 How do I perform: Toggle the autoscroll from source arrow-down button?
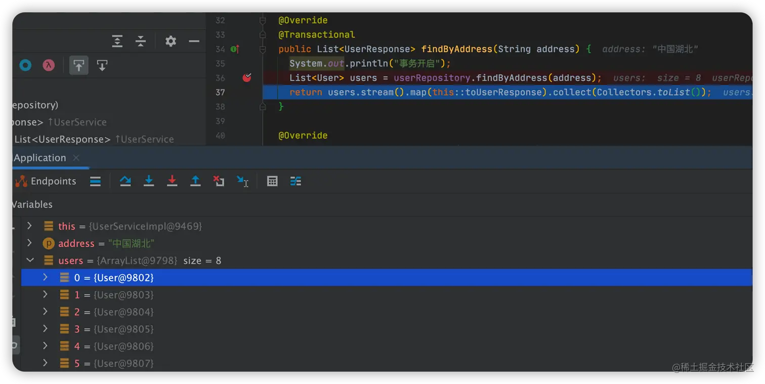102,65
